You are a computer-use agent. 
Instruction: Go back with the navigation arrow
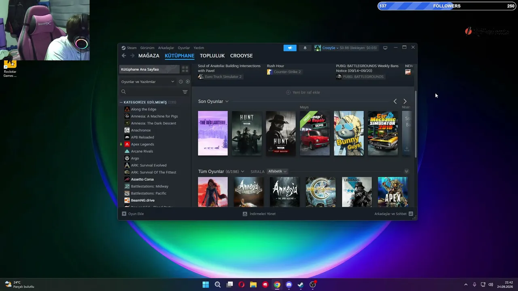pyautogui.click(x=124, y=56)
